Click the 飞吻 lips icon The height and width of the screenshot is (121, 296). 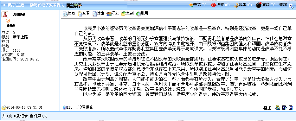pyautogui.click(x=214, y=5)
